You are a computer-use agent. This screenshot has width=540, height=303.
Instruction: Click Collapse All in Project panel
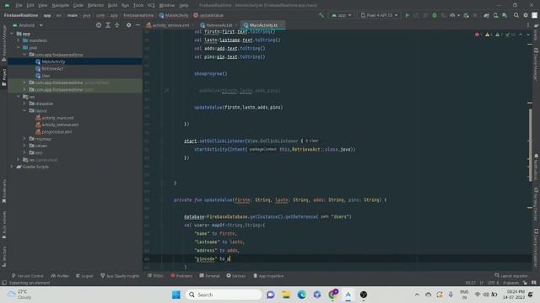click(117, 25)
